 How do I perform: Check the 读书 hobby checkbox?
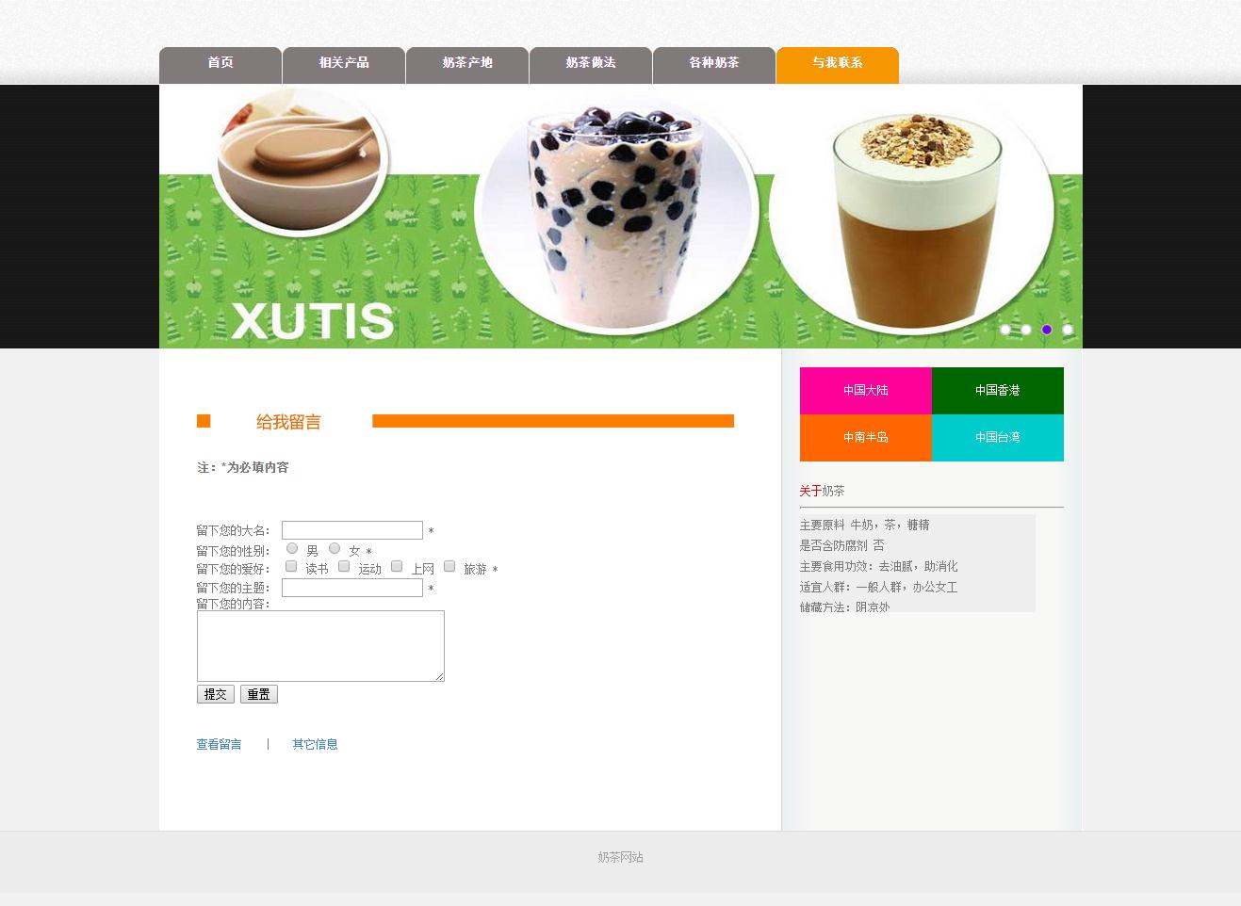click(x=291, y=566)
